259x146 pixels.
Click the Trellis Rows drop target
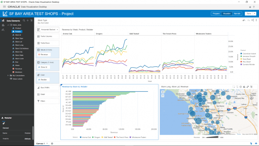[x=48, y=43]
